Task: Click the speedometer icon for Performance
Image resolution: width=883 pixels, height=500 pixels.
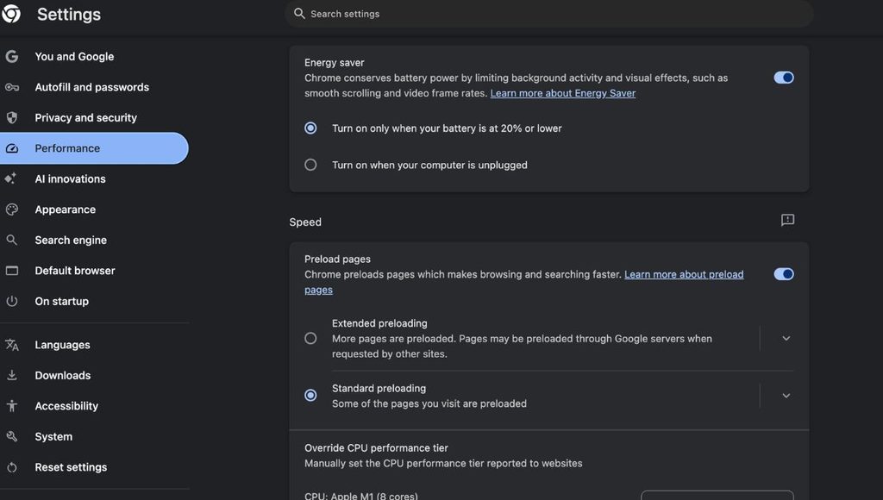Action: pos(12,148)
